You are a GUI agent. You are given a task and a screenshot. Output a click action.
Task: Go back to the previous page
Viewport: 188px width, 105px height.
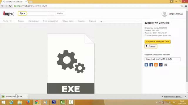2,6
